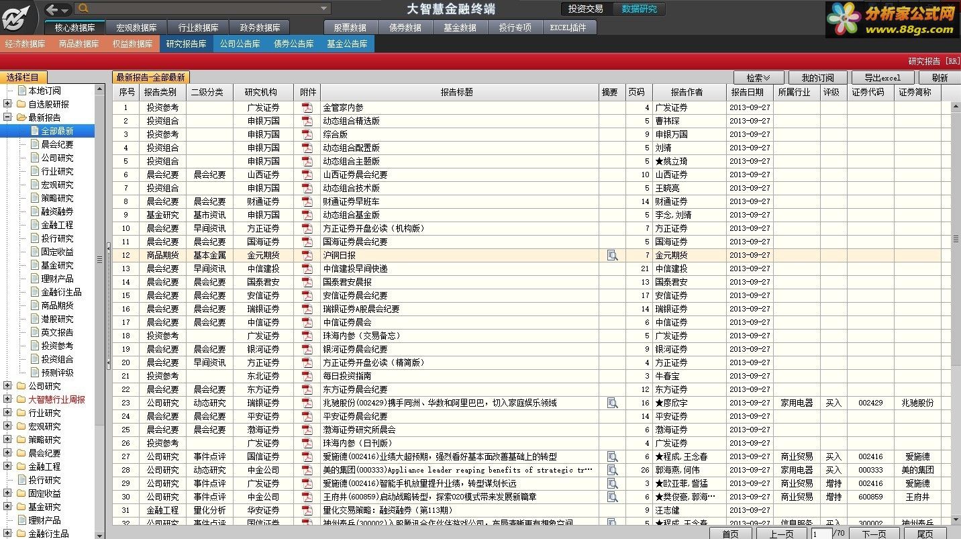Viewport: 961px width, 539px height.
Task: View summary icon for 兆驰股份 report
Action: tap(612, 403)
